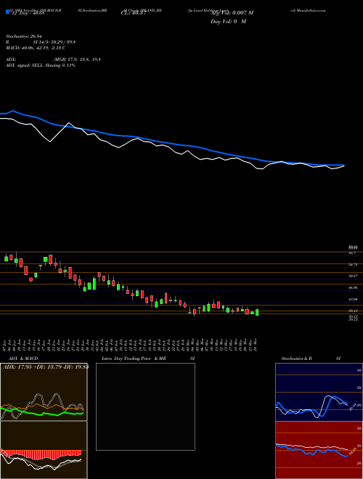Click the last green candlestick on price chart
The height and width of the screenshot is (479, 363).
coord(257,312)
